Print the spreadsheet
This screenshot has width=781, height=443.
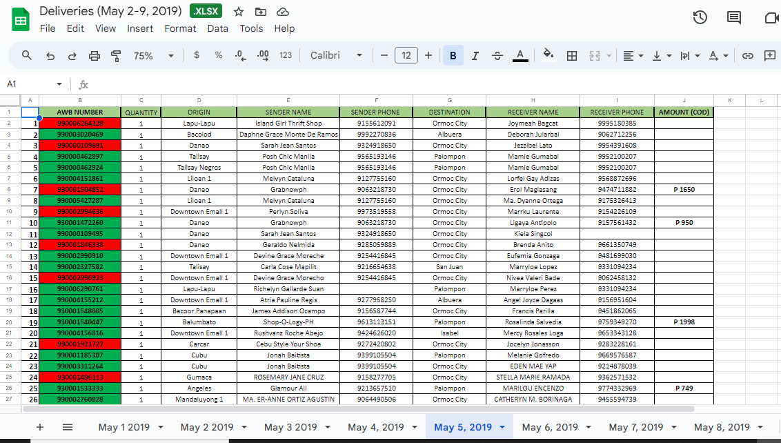(x=94, y=56)
